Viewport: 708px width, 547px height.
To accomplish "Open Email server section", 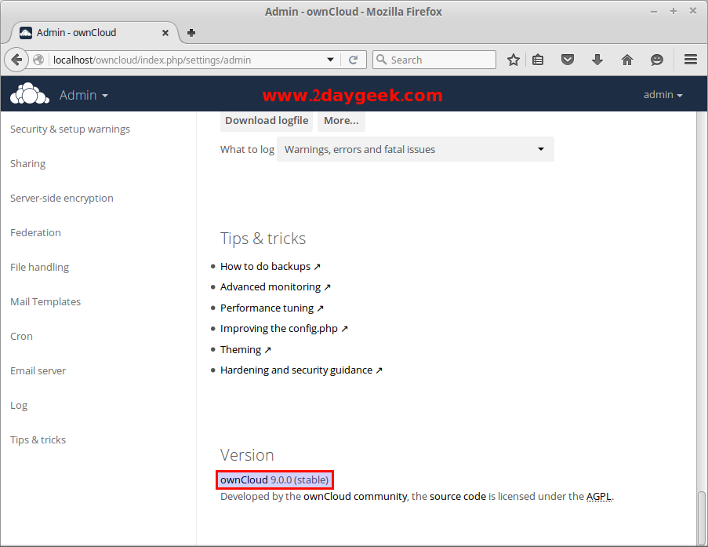I will click(x=38, y=370).
